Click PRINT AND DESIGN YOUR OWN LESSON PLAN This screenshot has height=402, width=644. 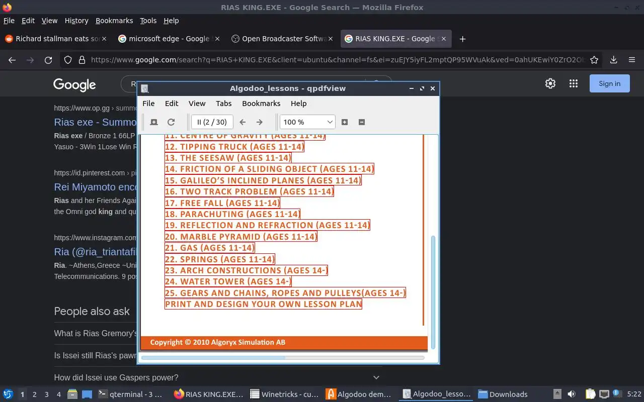(x=263, y=304)
